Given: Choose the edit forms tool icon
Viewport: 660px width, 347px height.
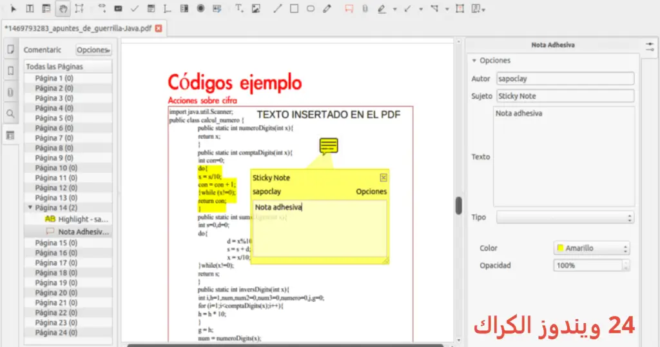Looking at the screenshot, I should pos(46,8).
